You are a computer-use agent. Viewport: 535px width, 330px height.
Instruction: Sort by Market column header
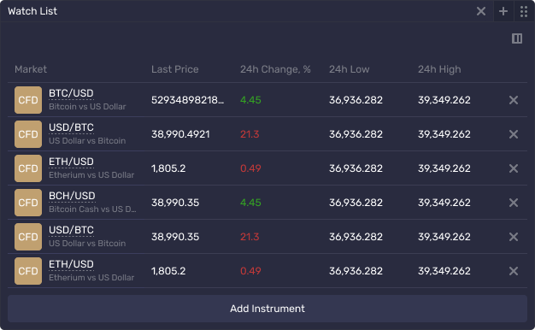31,69
